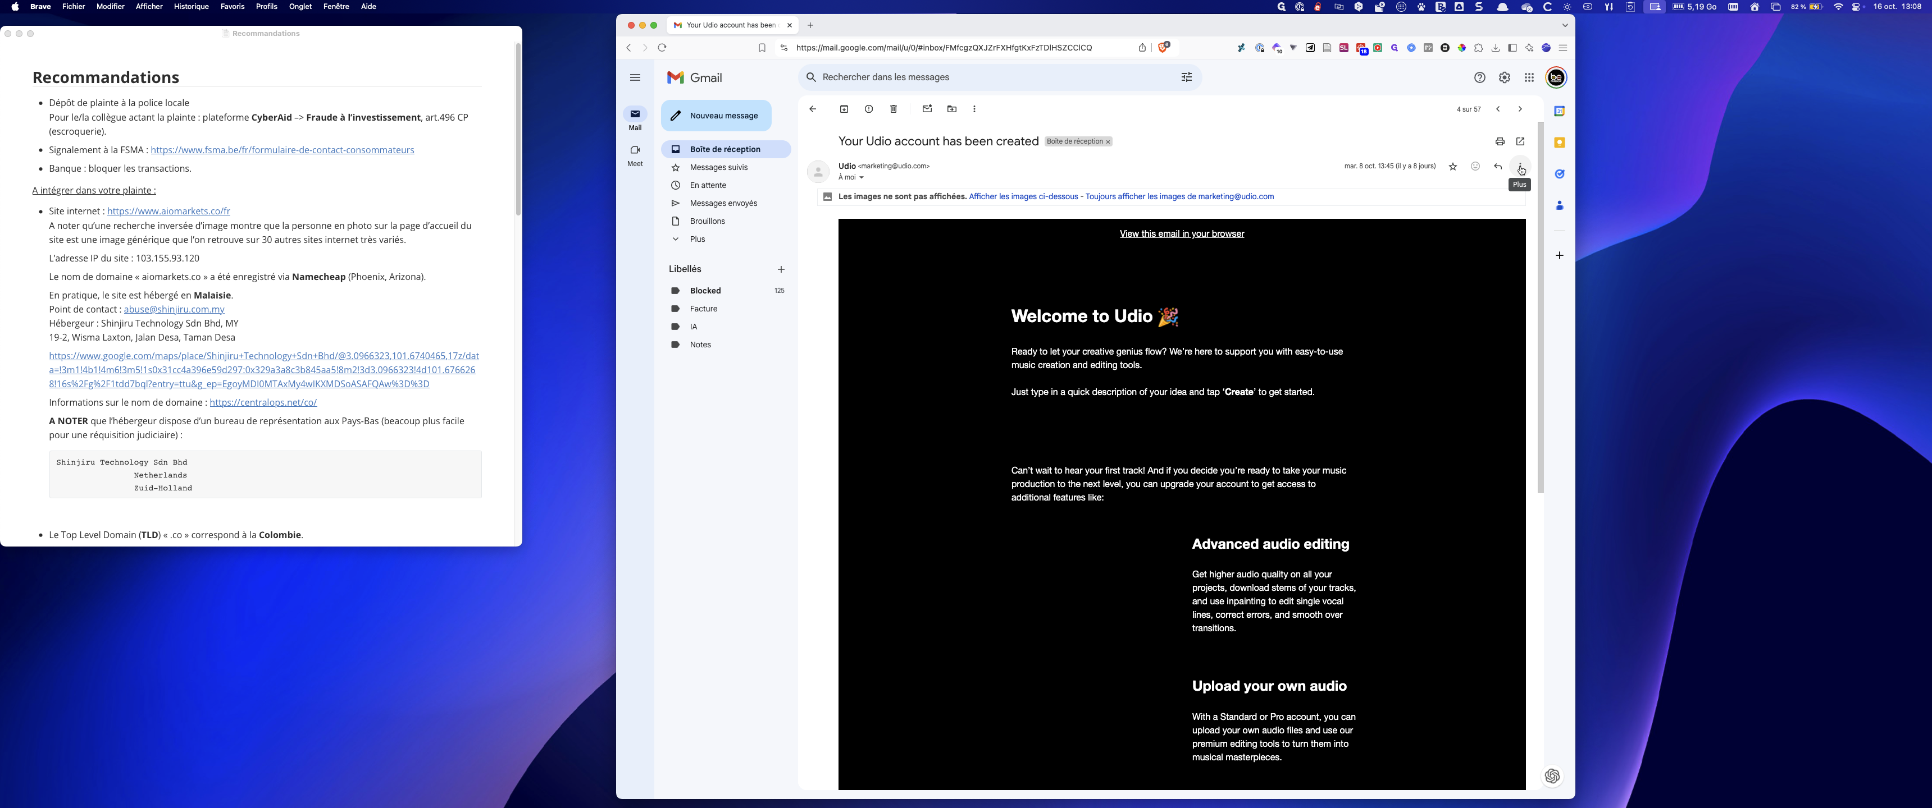The width and height of the screenshot is (1932, 808).
Task: Click the move-to-folder icon
Action: [x=952, y=109]
